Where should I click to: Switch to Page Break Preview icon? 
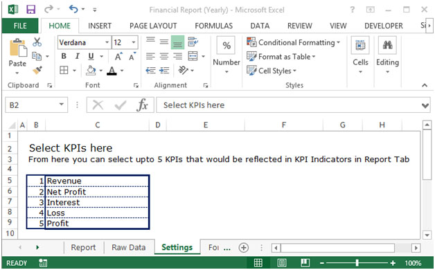[305, 263]
